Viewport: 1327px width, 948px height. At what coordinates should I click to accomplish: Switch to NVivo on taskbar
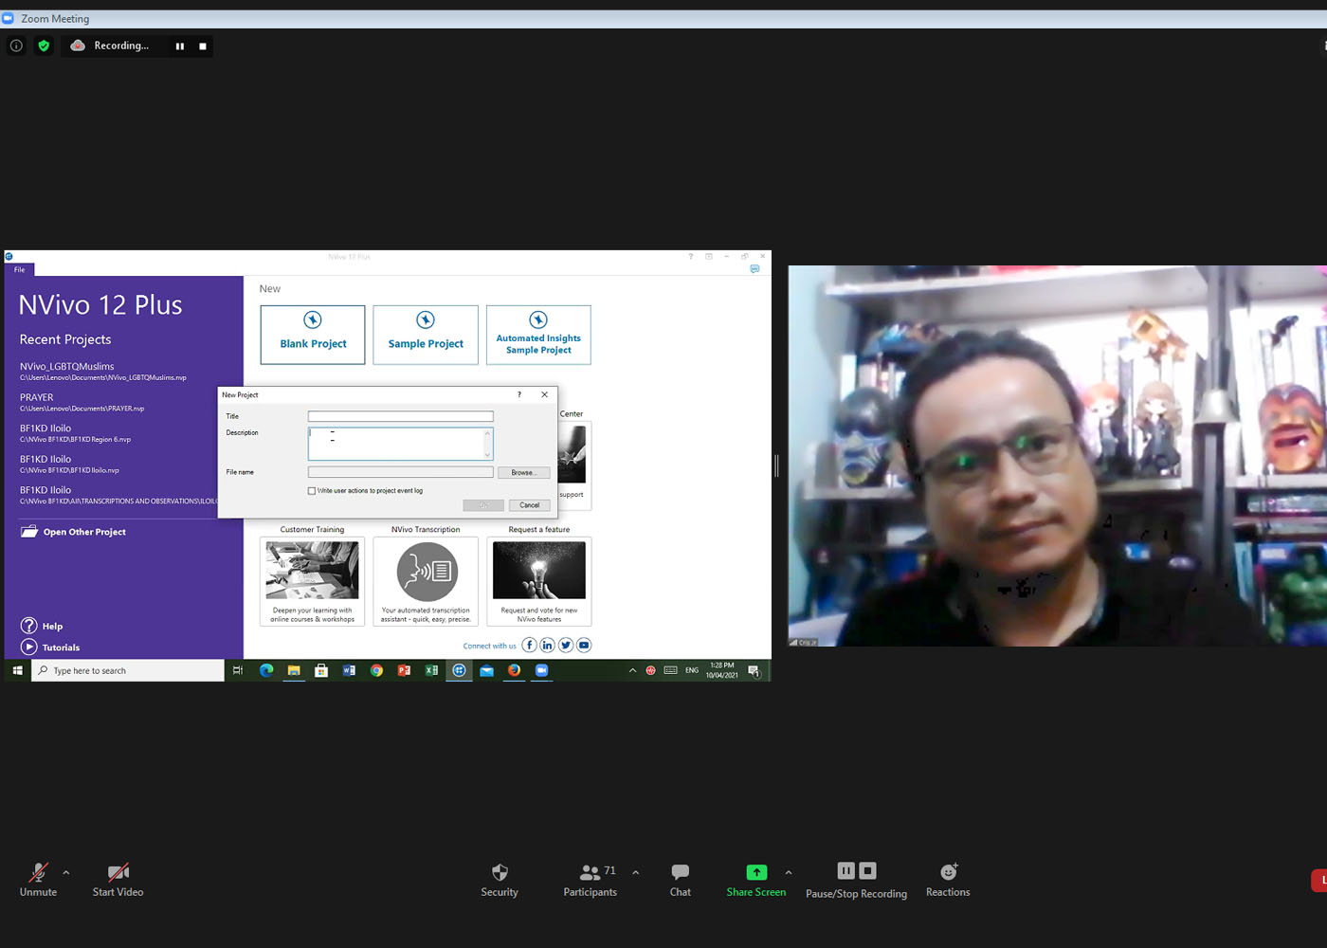(459, 670)
